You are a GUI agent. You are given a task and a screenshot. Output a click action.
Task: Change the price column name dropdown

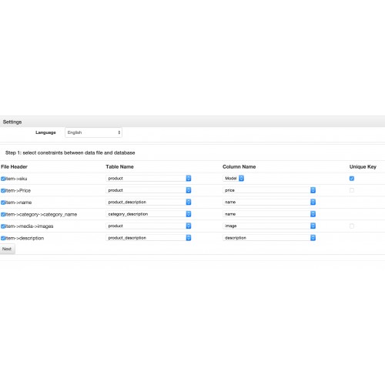269,190
